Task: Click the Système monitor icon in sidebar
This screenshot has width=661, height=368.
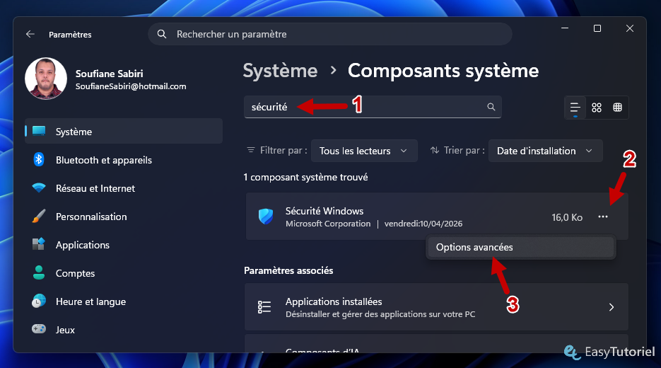Action: click(x=39, y=131)
